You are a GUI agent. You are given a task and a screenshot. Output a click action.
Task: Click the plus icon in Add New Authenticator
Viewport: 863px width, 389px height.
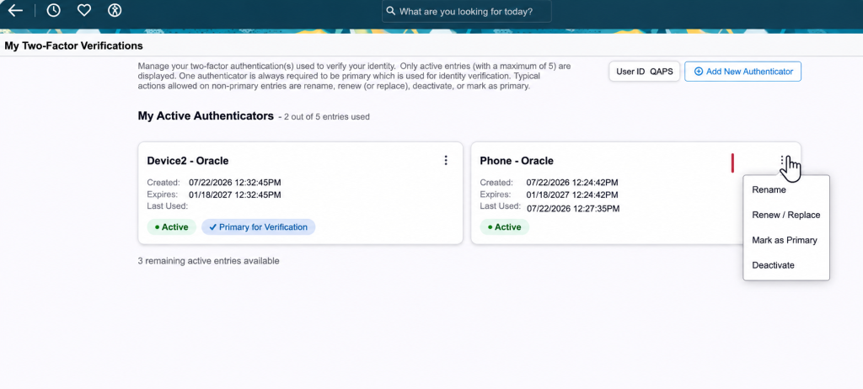pyautogui.click(x=699, y=72)
